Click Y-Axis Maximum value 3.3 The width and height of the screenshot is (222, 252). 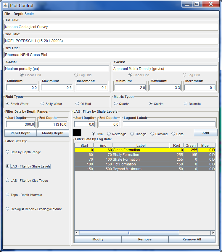point(165,87)
